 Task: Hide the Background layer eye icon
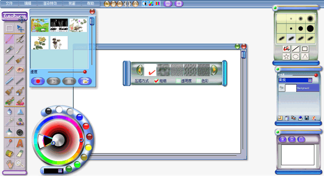click(281, 88)
